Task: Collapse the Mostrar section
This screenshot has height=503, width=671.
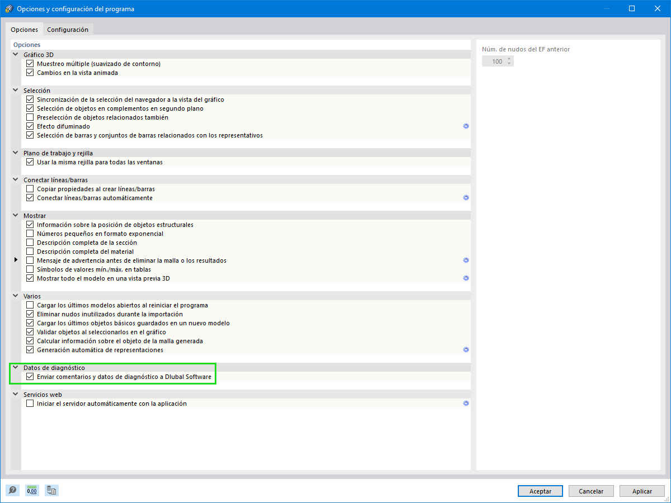Action: click(16, 216)
